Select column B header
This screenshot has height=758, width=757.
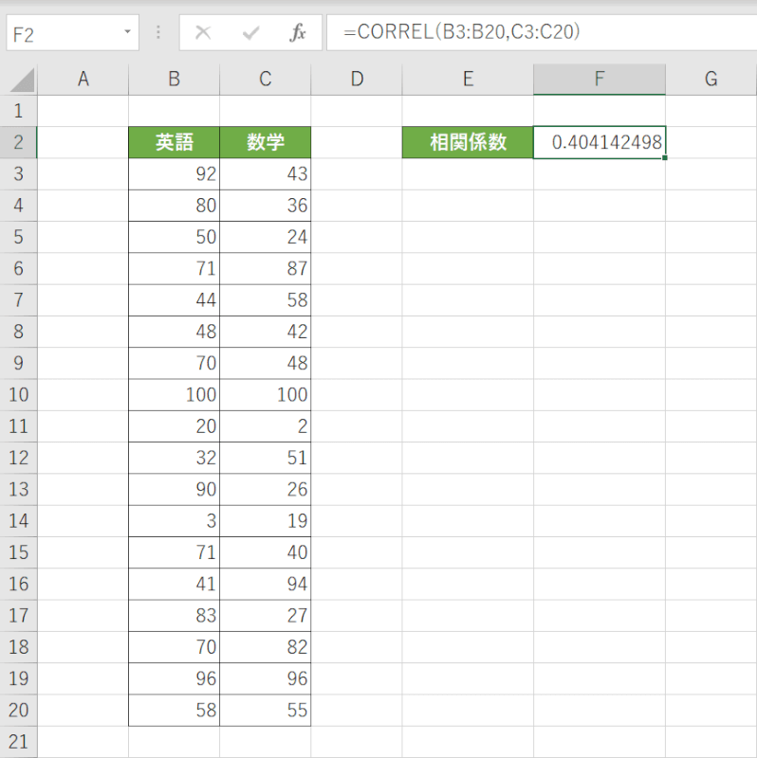174,80
